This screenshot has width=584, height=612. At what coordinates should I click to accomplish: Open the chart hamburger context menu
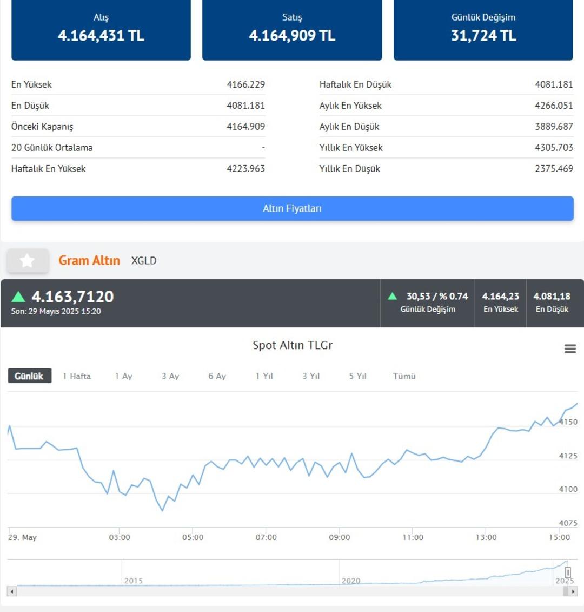click(570, 348)
